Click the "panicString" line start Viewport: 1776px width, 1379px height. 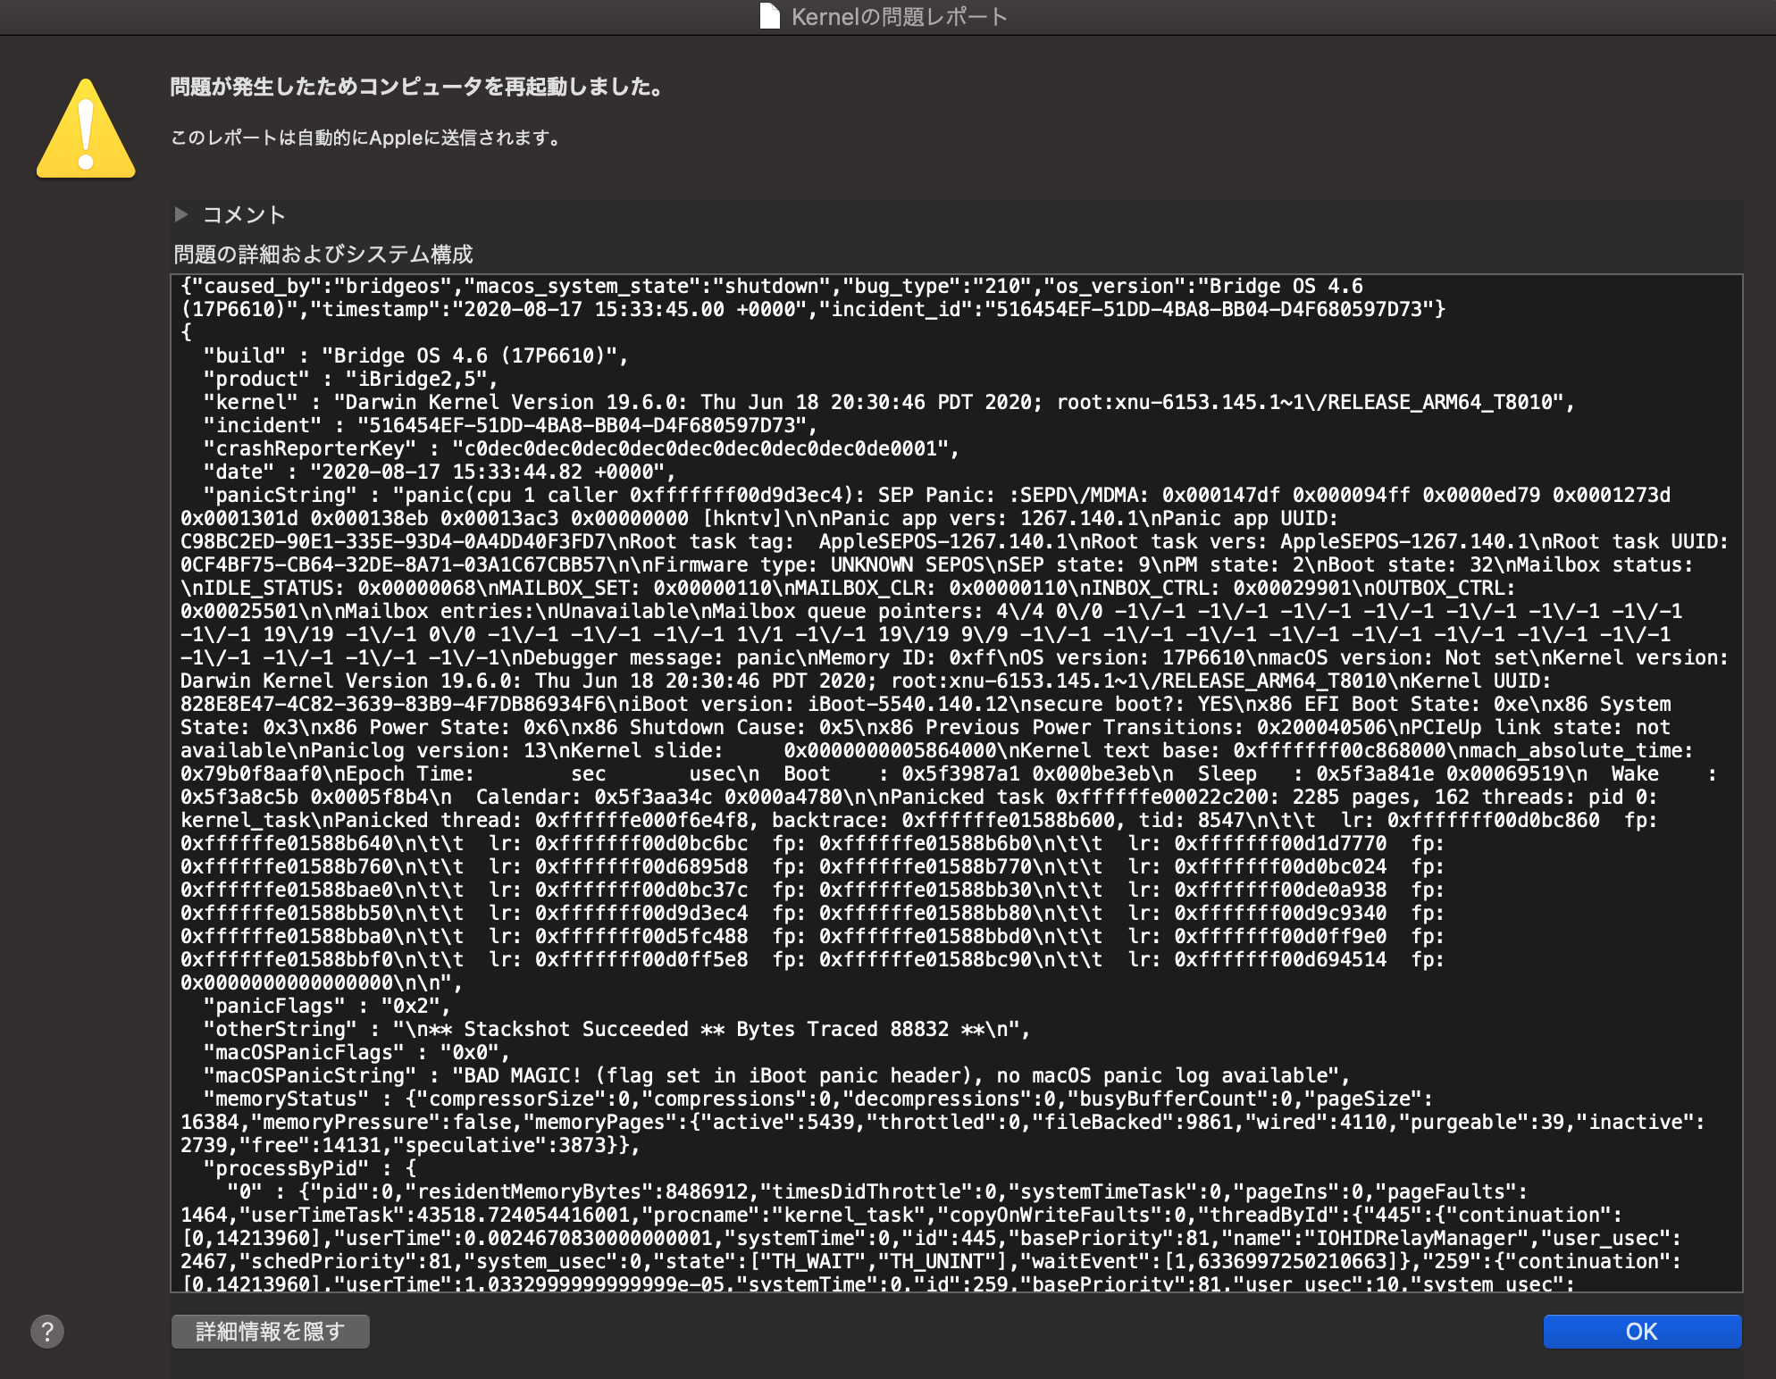pyautogui.click(x=279, y=495)
